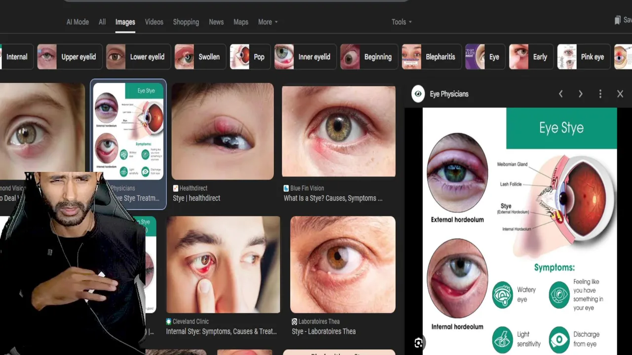Select the Pop filter chip

point(250,57)
